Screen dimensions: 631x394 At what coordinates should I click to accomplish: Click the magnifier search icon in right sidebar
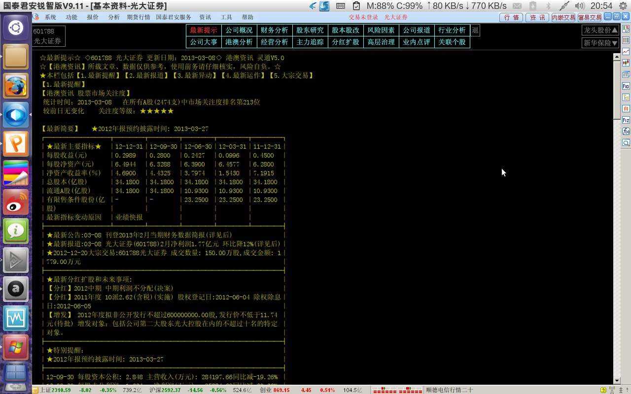[x=626, y=143]
